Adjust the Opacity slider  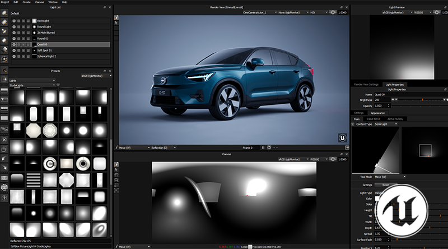coord(418,106)
